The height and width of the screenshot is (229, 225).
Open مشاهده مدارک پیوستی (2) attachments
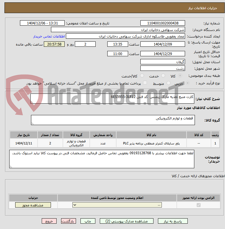click(127, 221)
